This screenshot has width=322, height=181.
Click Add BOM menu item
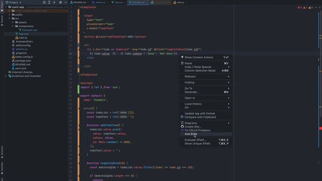coord(206,134)
